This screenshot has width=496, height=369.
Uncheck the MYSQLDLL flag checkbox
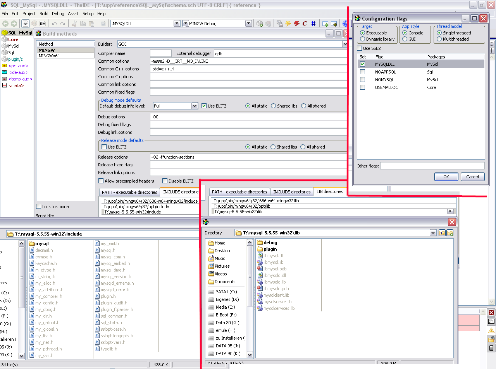(x=362, y=64)
